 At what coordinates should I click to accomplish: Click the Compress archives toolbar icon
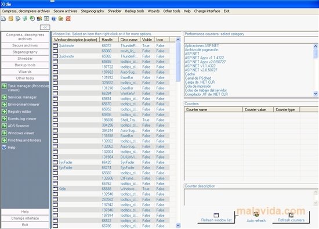3,19
